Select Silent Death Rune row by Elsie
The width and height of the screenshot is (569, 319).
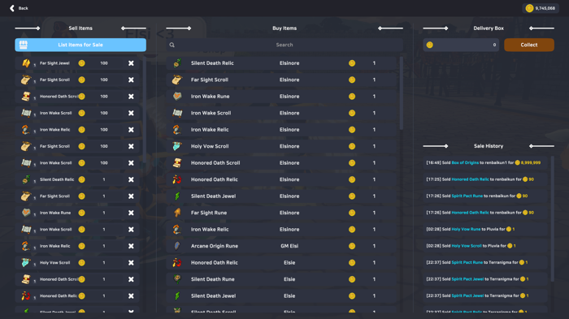click(281, 279)
